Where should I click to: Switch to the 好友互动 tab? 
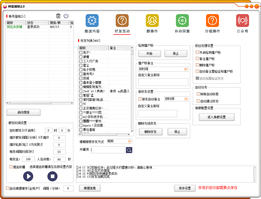tap(122, 20)
